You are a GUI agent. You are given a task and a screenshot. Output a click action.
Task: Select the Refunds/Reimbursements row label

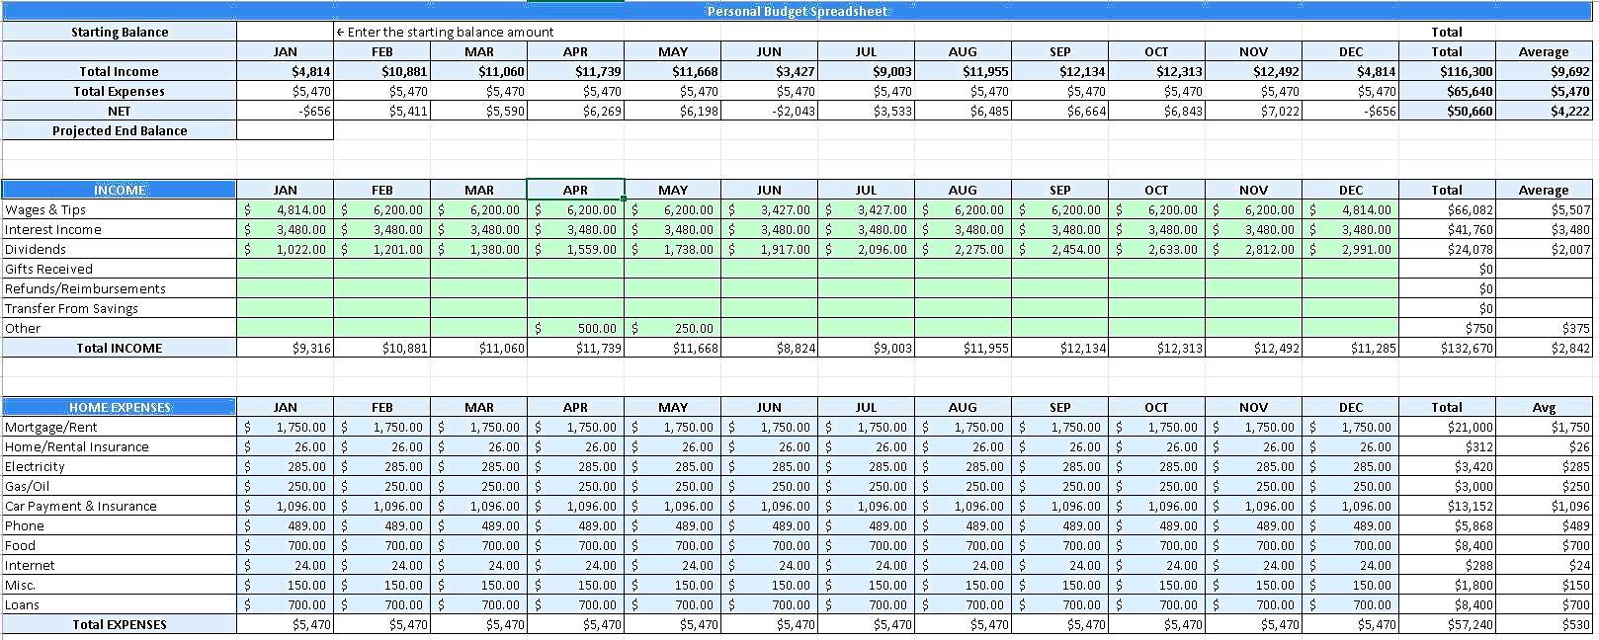coord(119,288)
